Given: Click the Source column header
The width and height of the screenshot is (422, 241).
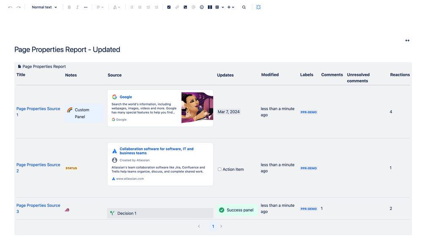Looking at the screenshot, I should pos(114,75).
